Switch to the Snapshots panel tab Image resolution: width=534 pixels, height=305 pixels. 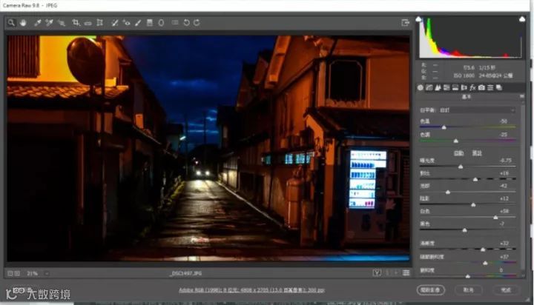click(x=499, y=88)
